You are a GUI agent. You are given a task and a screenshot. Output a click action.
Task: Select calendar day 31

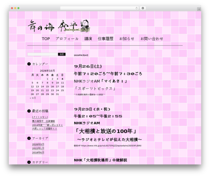[x=58, y=94]
